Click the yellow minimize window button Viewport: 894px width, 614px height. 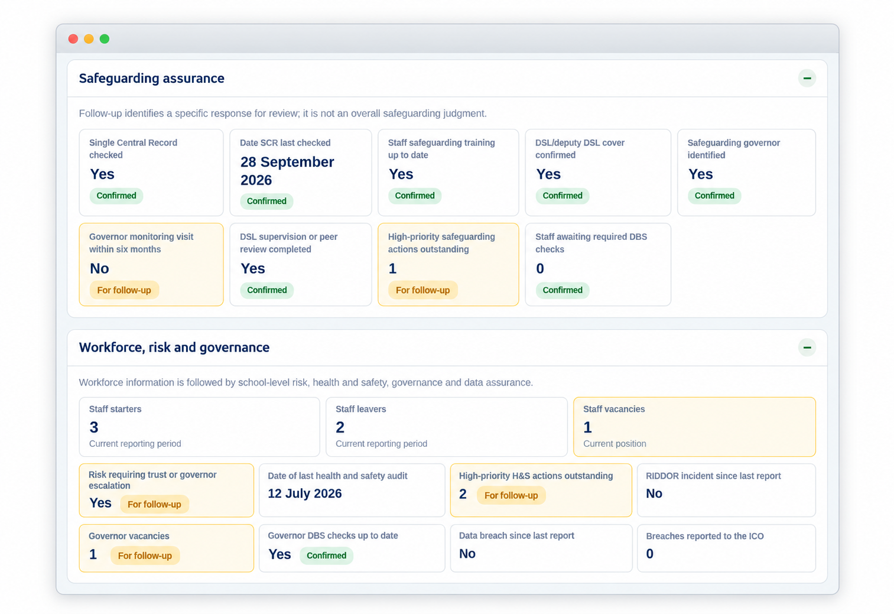click(x=89, y=39)
